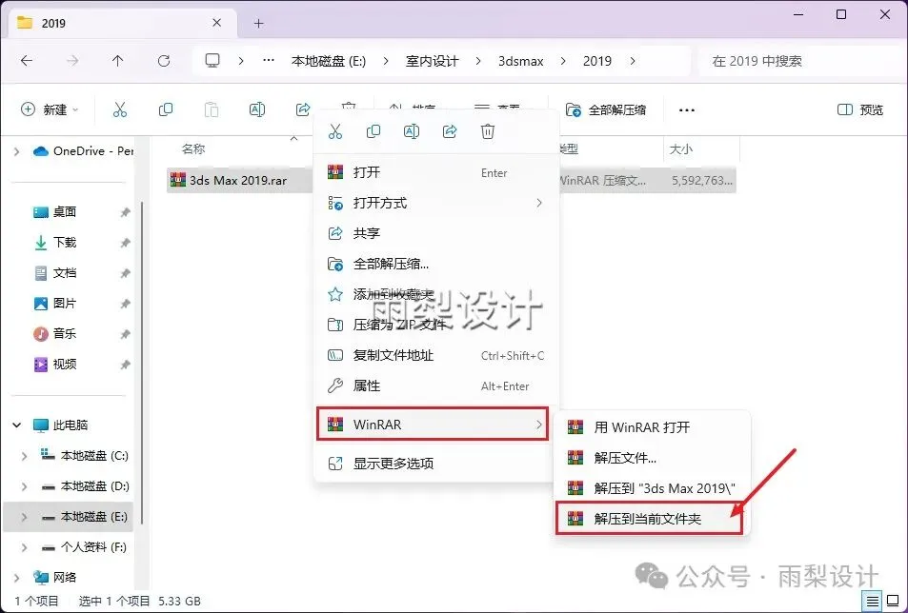Open the Documents (文档) quick access folder
This screenshot has width=908, height=613.
pyautogui.click(x=55, y=273)
